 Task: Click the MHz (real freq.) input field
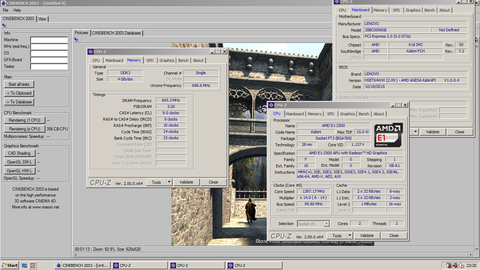point(49,46)
